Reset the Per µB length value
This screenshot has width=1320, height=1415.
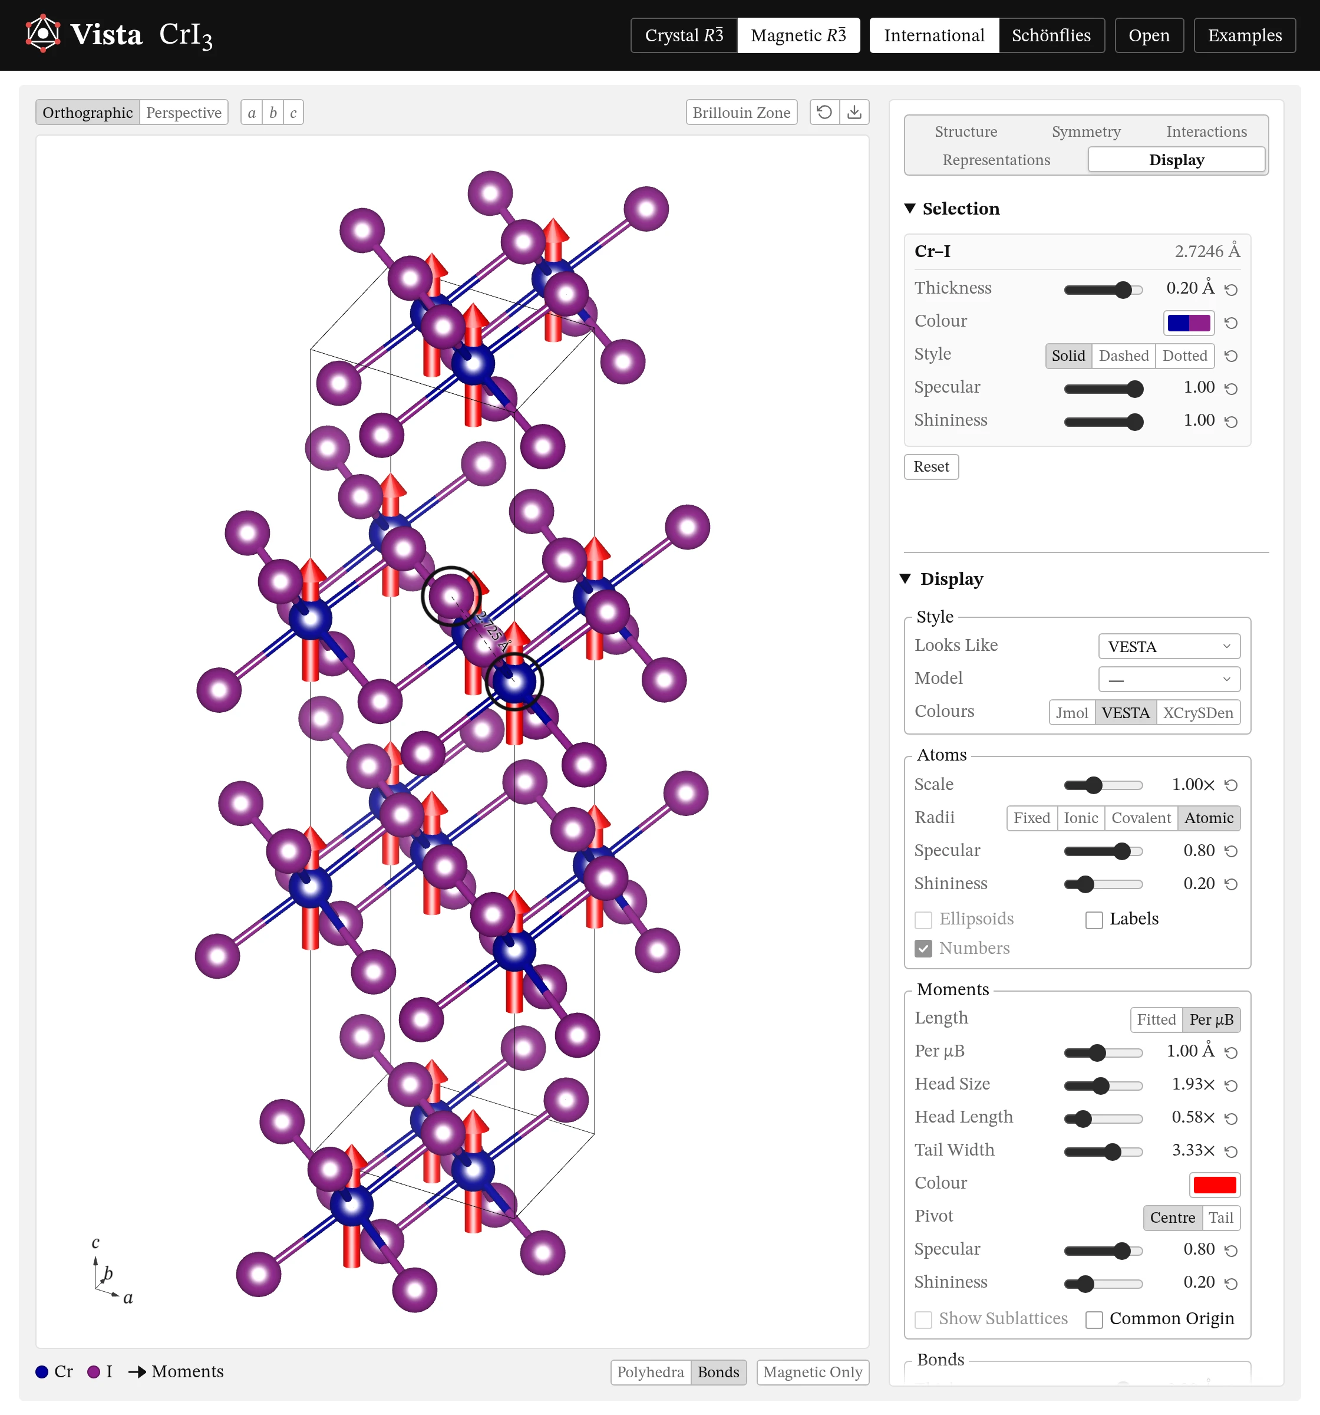click(x=1231, y=1052)
